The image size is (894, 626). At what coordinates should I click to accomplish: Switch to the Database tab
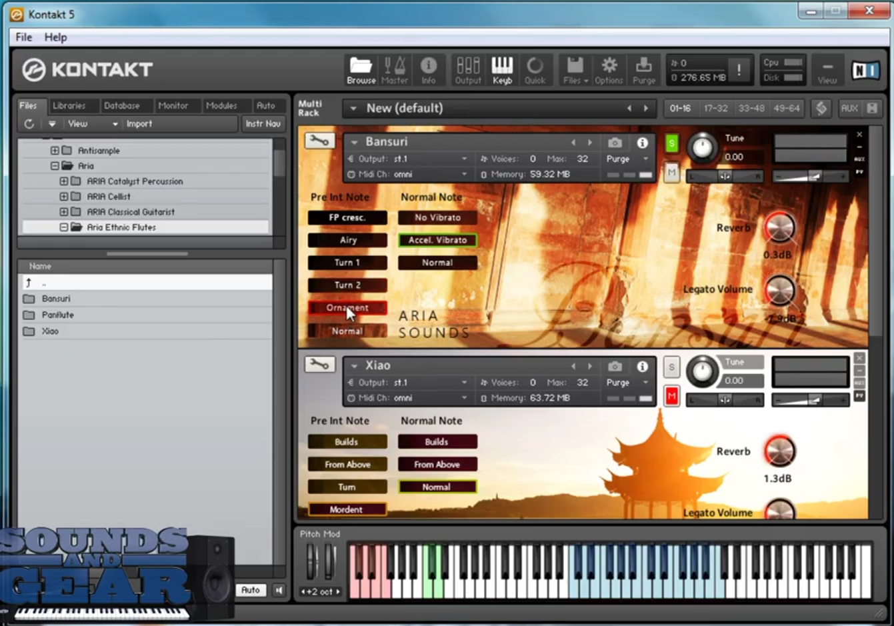[x=121, y=105]
